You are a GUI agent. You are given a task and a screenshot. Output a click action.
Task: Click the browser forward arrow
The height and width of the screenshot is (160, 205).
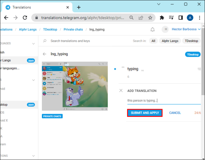pos(15,18)
